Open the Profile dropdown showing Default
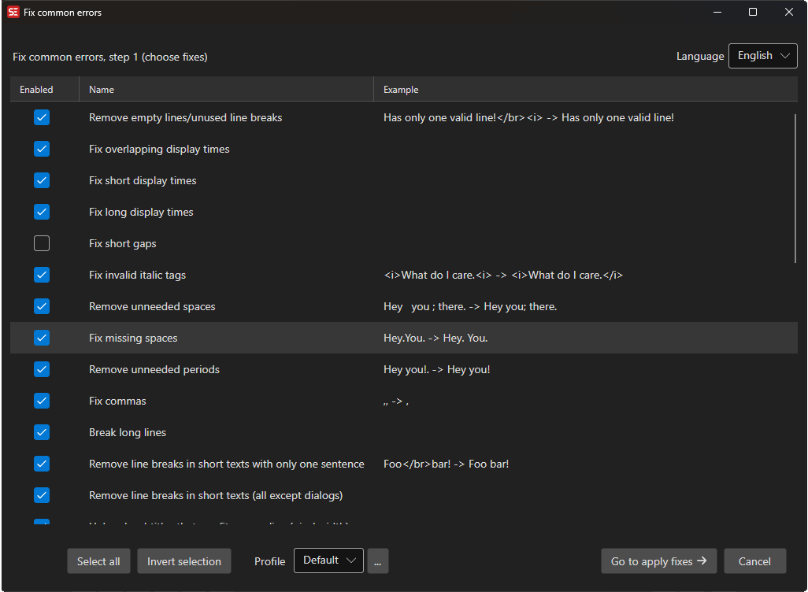 (328, 561)
